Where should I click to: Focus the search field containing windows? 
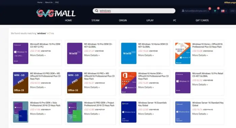point(134,11)
